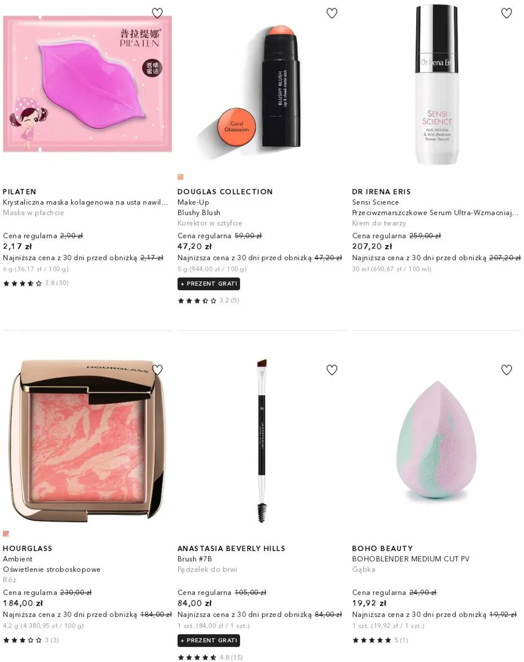Open Dr Irena Eris serum bottle image
Image resolution: width=524 pixels, height=662 pixels.
(x=436, y=84)
